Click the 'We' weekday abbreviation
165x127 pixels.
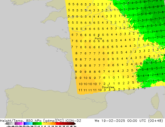pyautogui.click(x=97, y=121)
